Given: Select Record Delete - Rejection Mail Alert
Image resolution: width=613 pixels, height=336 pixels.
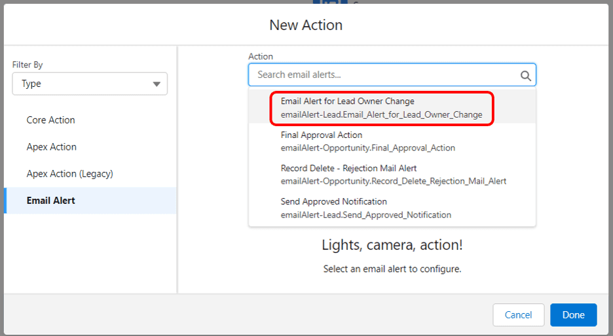Looking at the screenshot, I should coord(392,175).
